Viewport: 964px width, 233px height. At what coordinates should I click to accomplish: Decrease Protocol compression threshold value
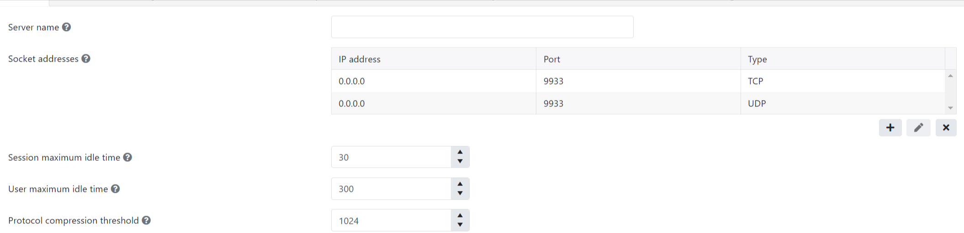coord(460,225)
